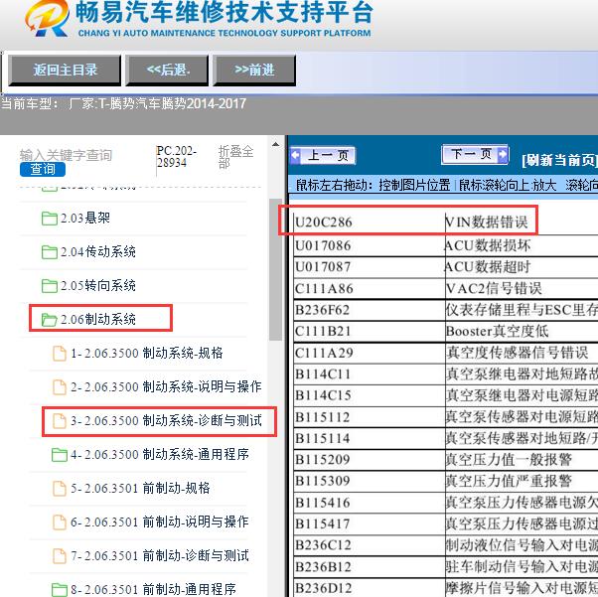The image size is (598, 597).
Task: Click PC.202-28934 label
Action: 177,157
